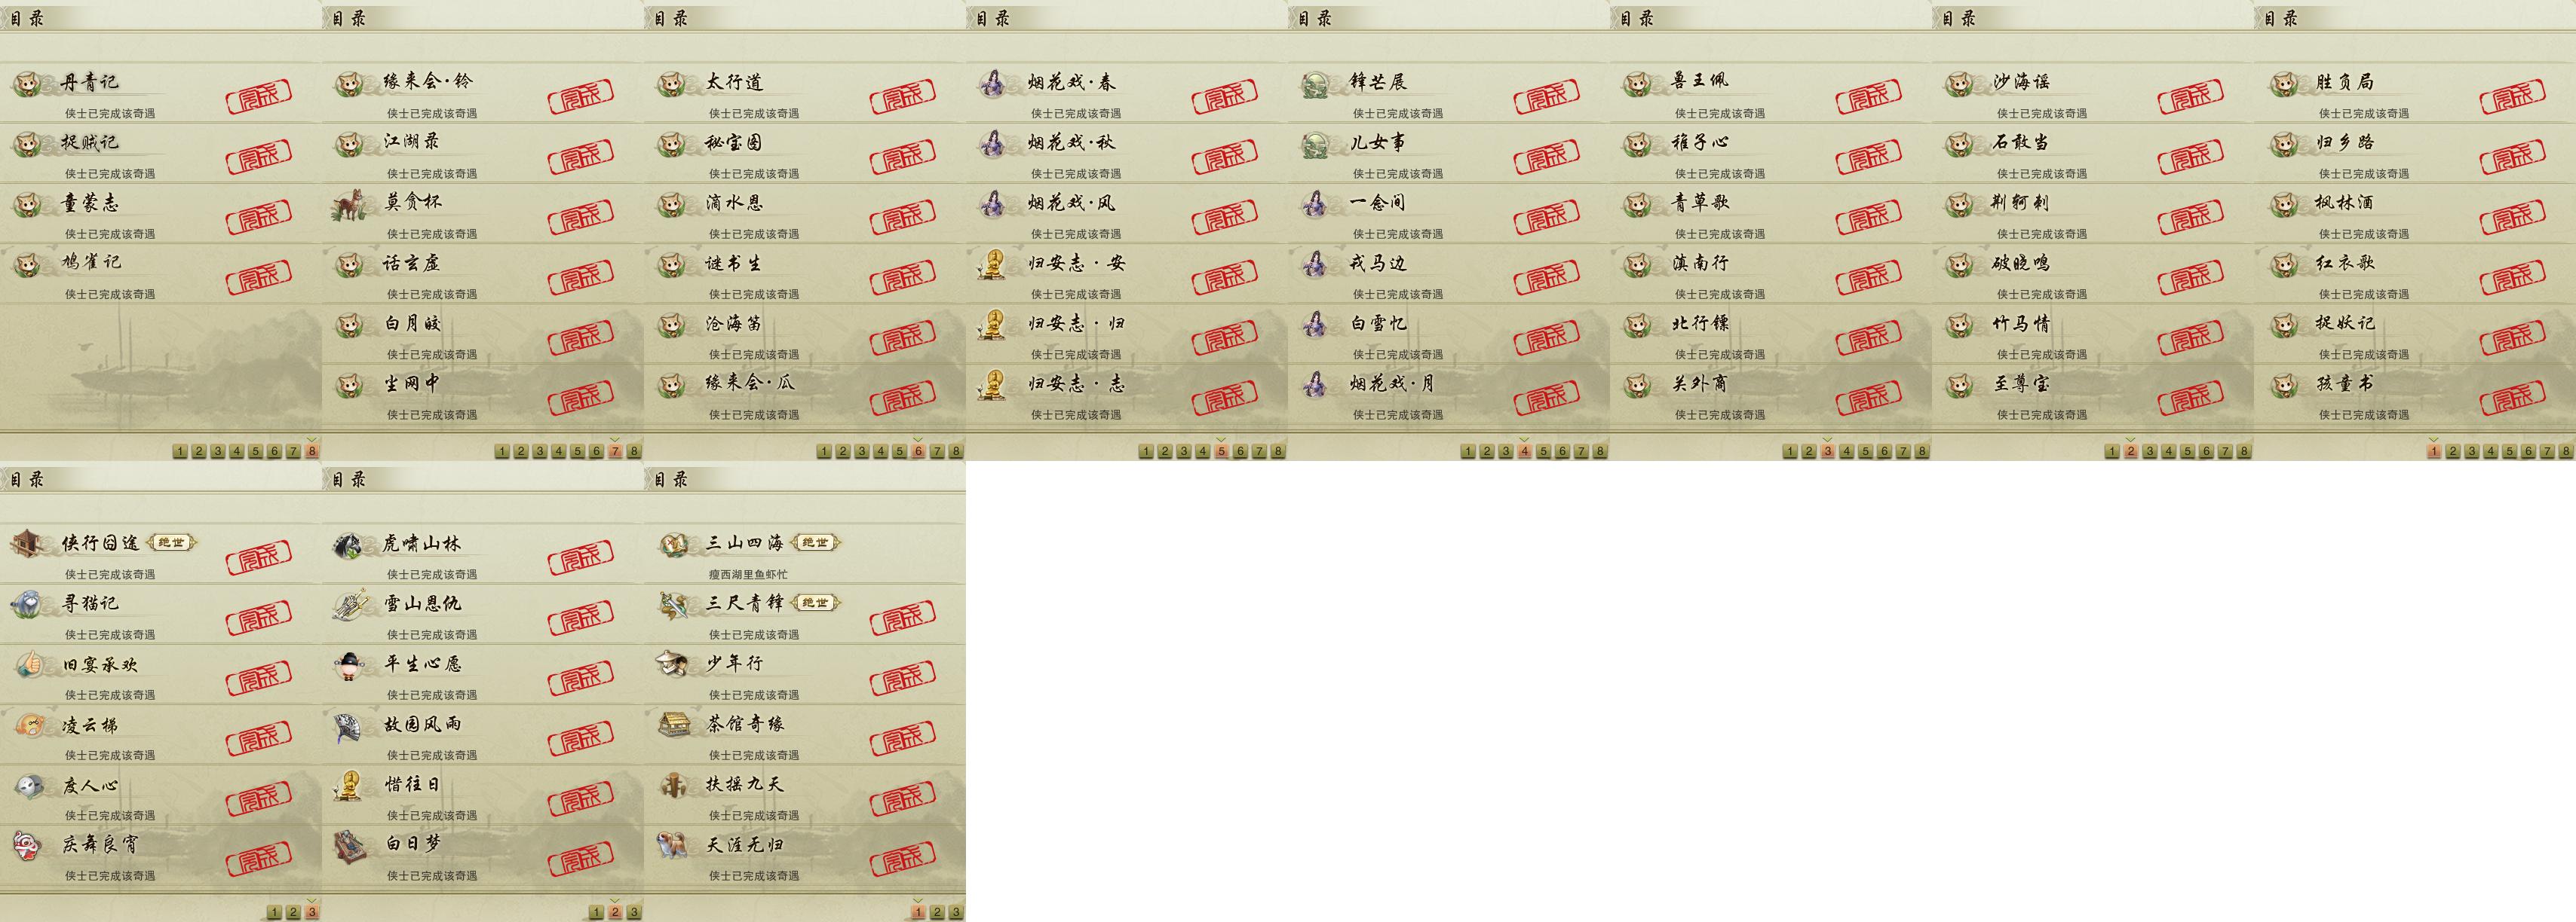Click the tiger icon next to 虎啸山林

coord(350,545)
